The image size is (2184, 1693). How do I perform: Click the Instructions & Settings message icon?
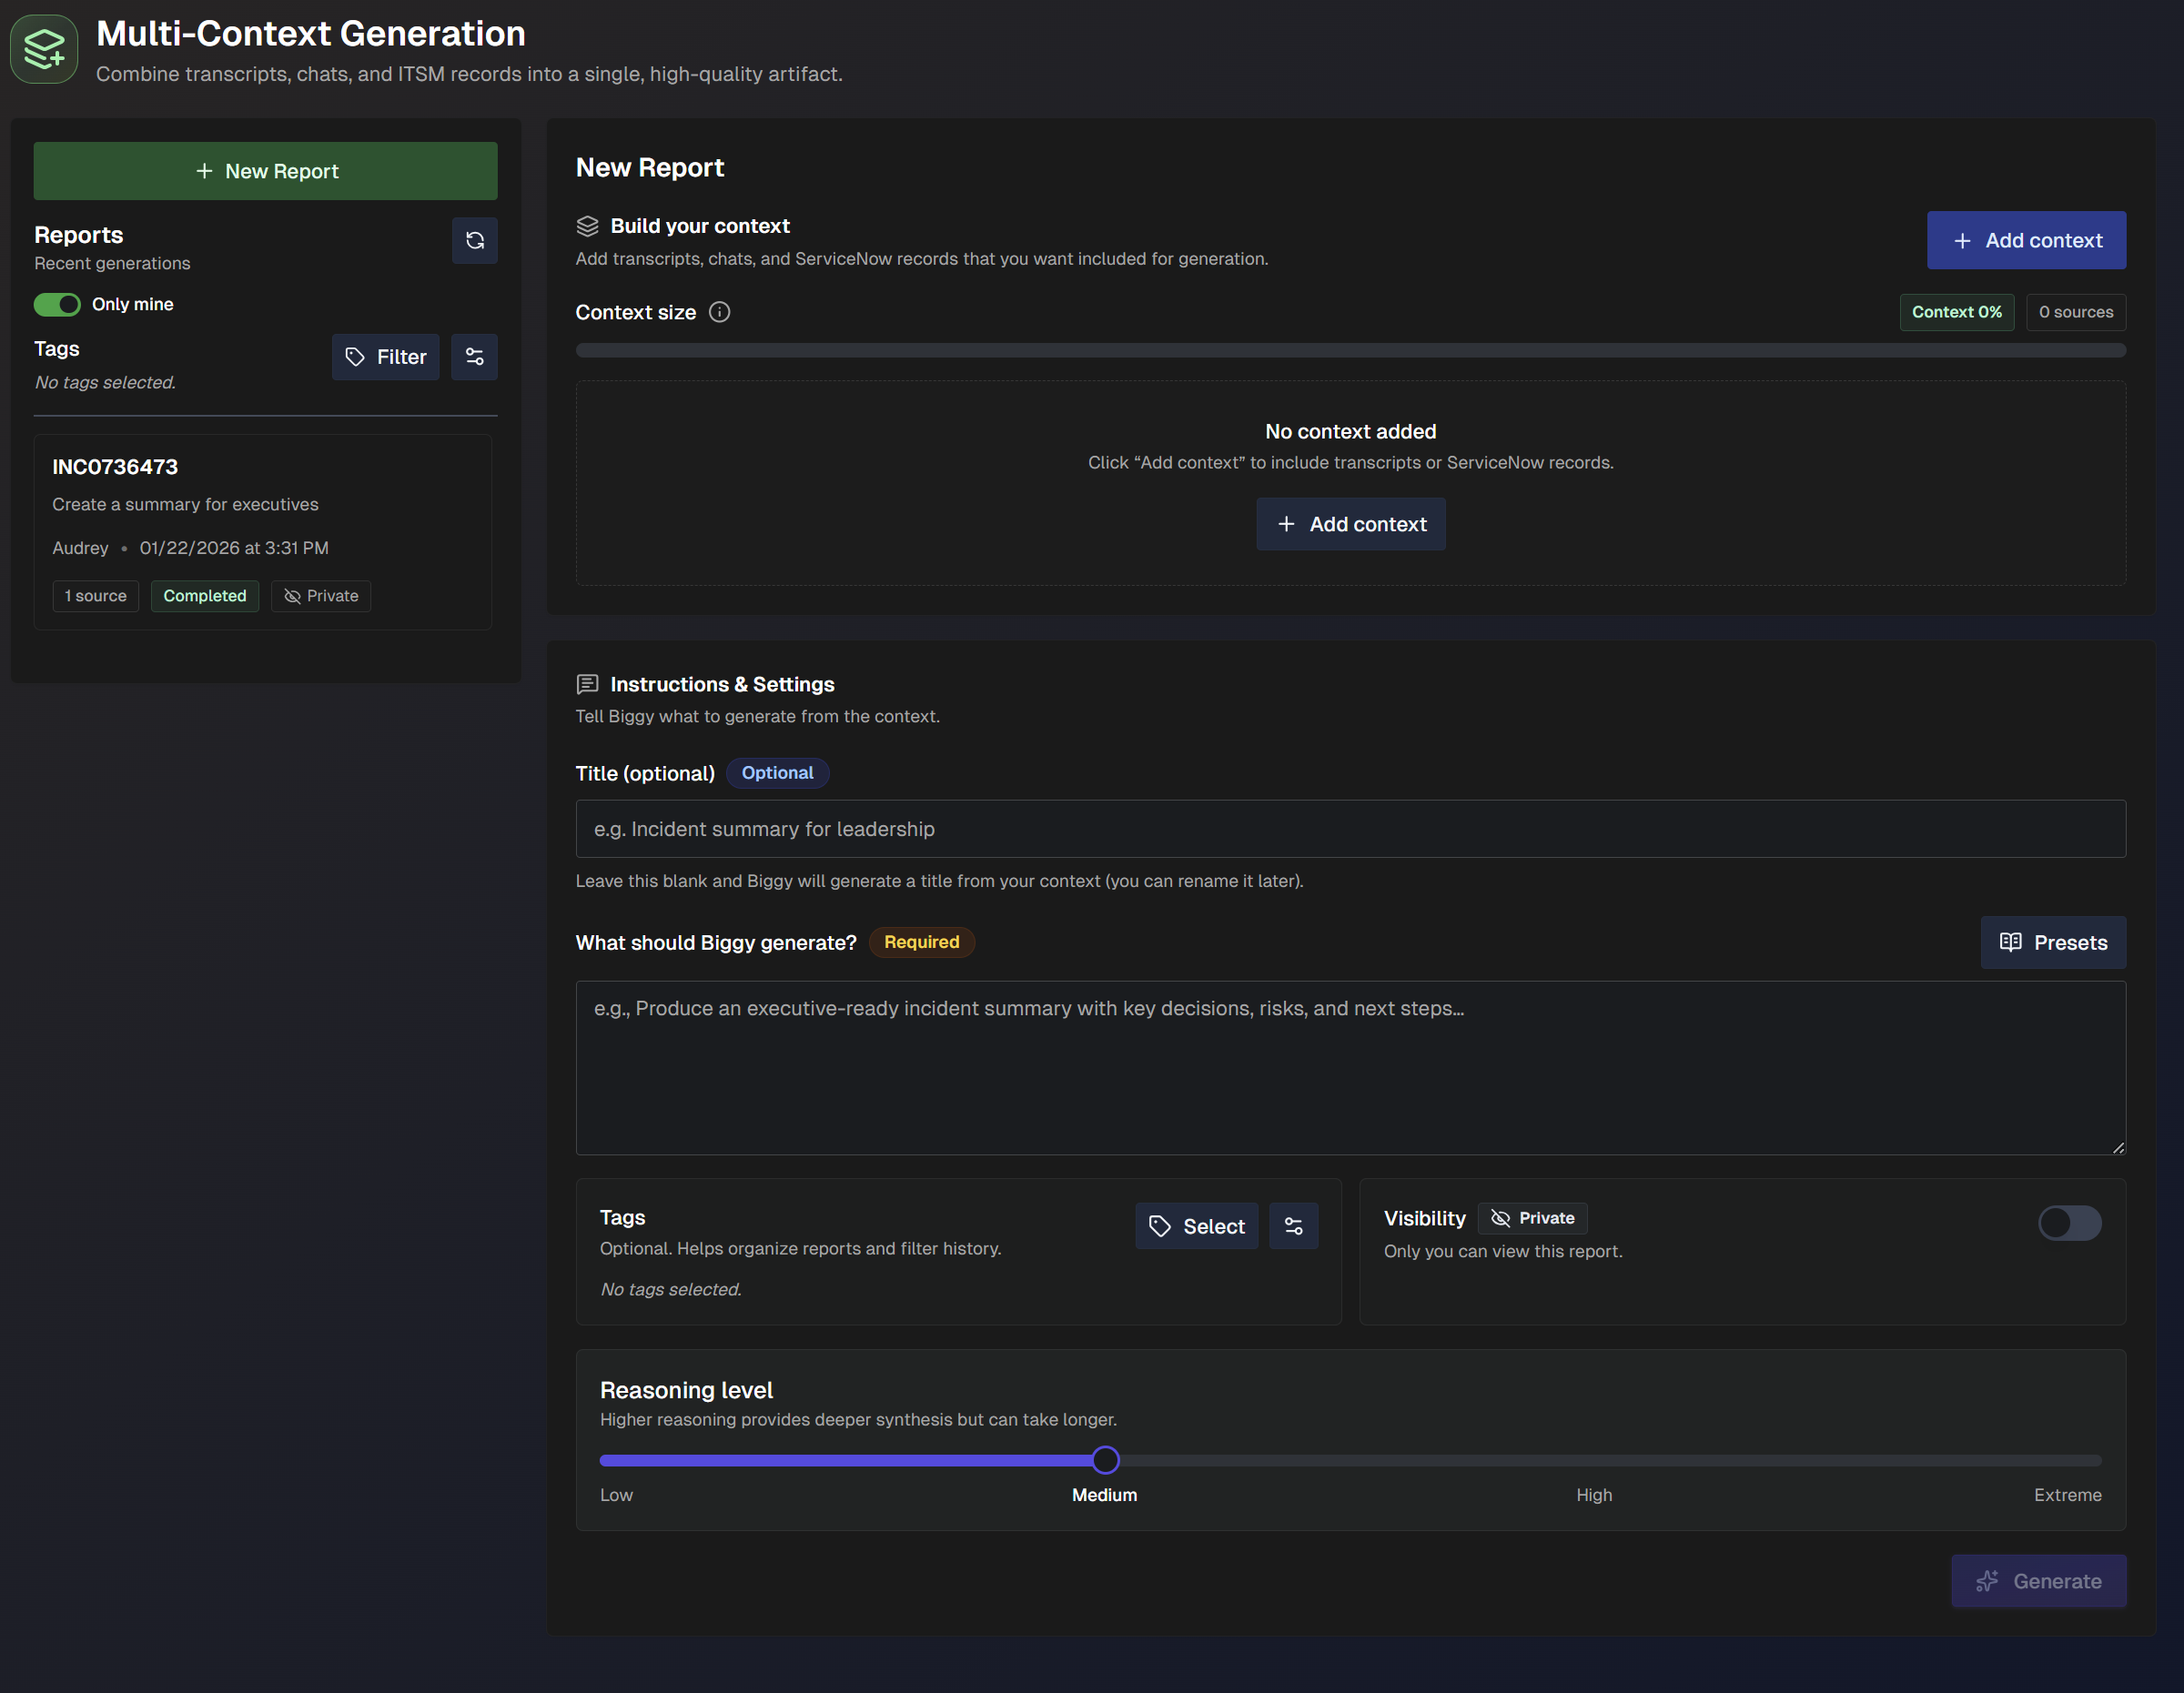587,685
